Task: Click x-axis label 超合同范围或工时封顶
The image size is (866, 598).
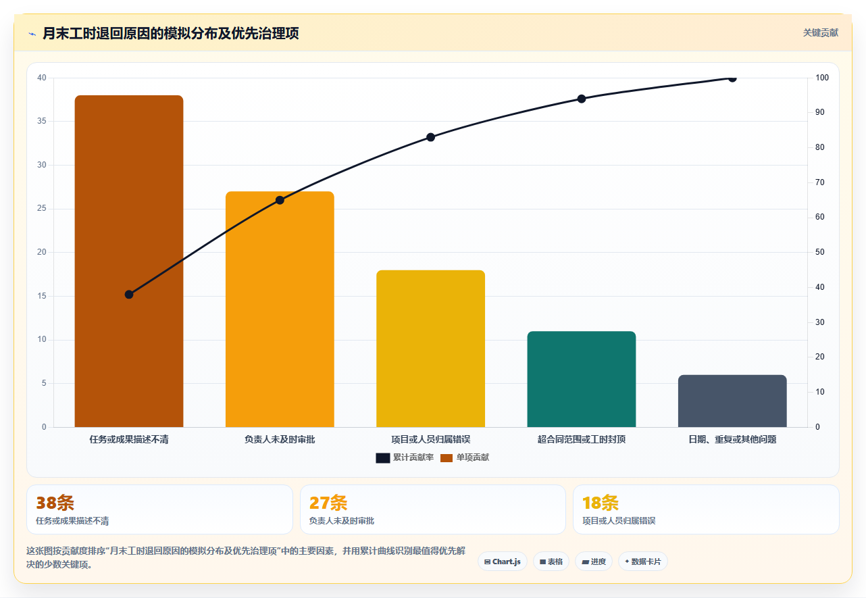Action: click(582, 439)
